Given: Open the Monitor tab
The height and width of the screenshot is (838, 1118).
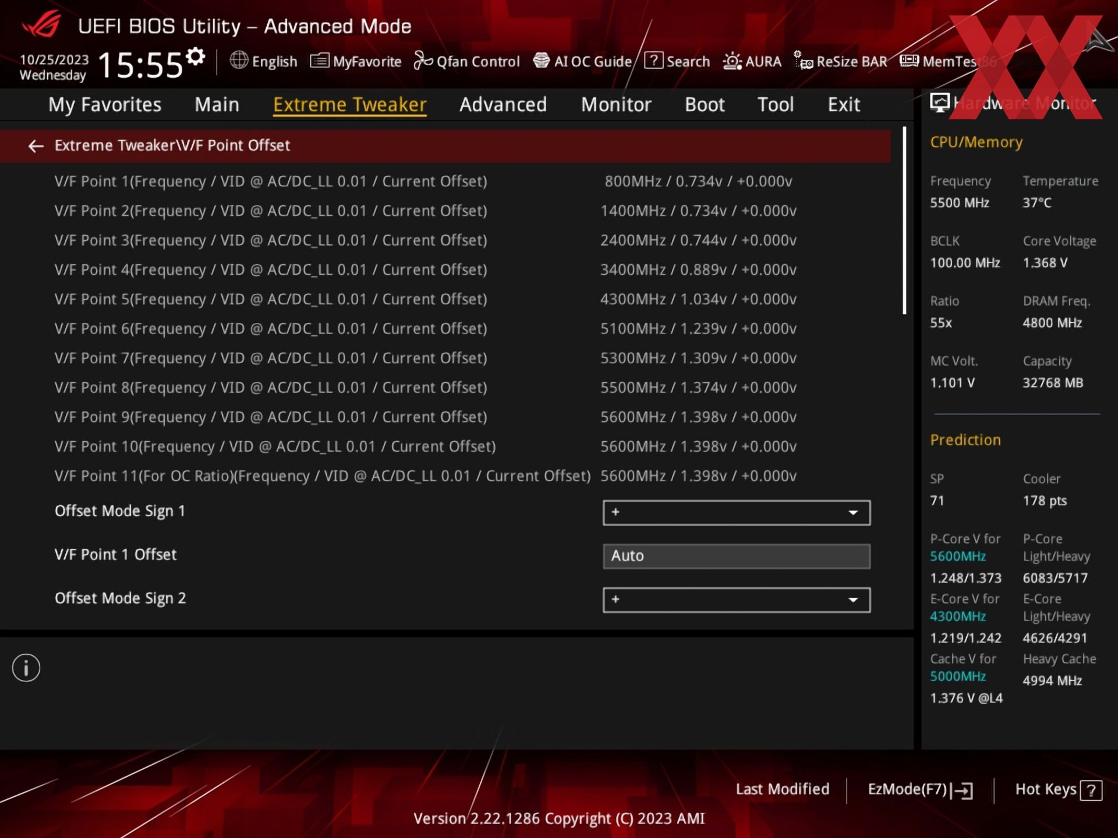Looking at the screenshot, I should [616, 105].
